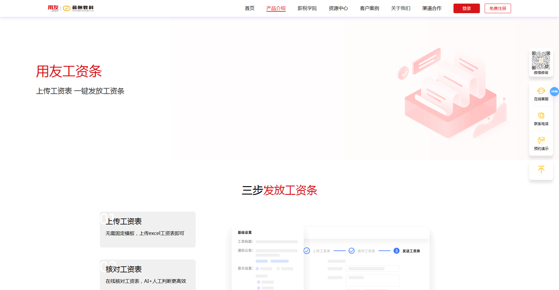
Task: Open 薪税学院 menu item
Action: point(307,8)
